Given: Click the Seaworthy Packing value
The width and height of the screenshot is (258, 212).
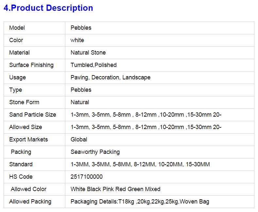Looking at the screenshot, I should click(95, 152).
